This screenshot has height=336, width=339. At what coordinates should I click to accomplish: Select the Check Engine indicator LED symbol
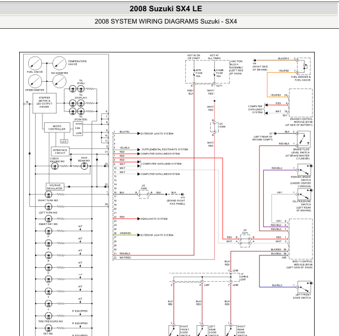[55, 166]
